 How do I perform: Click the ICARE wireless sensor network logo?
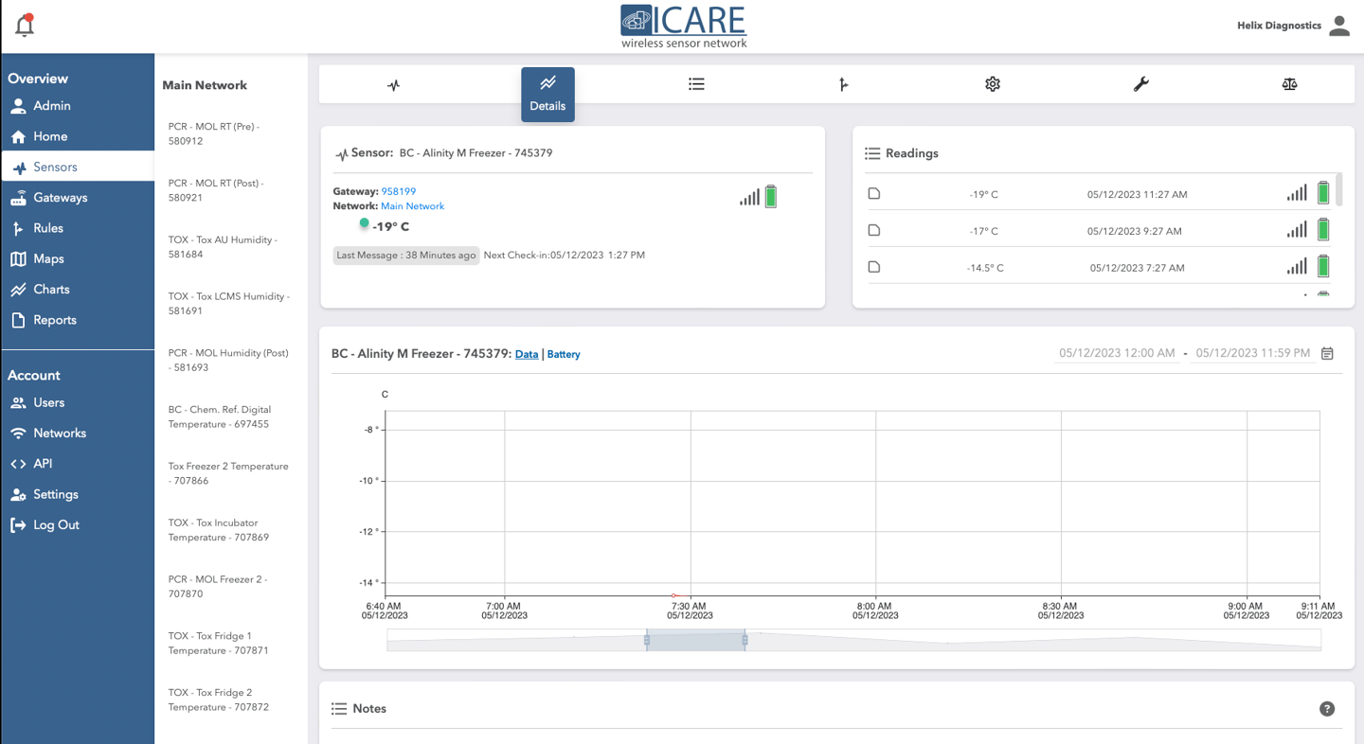tap(683, 27)
